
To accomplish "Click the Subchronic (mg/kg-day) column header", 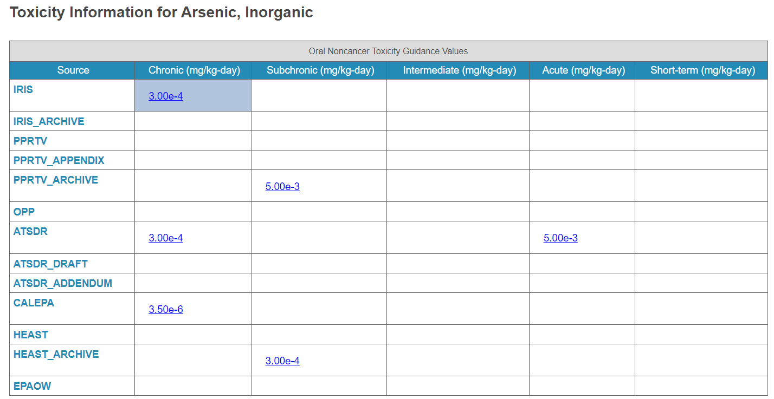I will pos(320,70).
